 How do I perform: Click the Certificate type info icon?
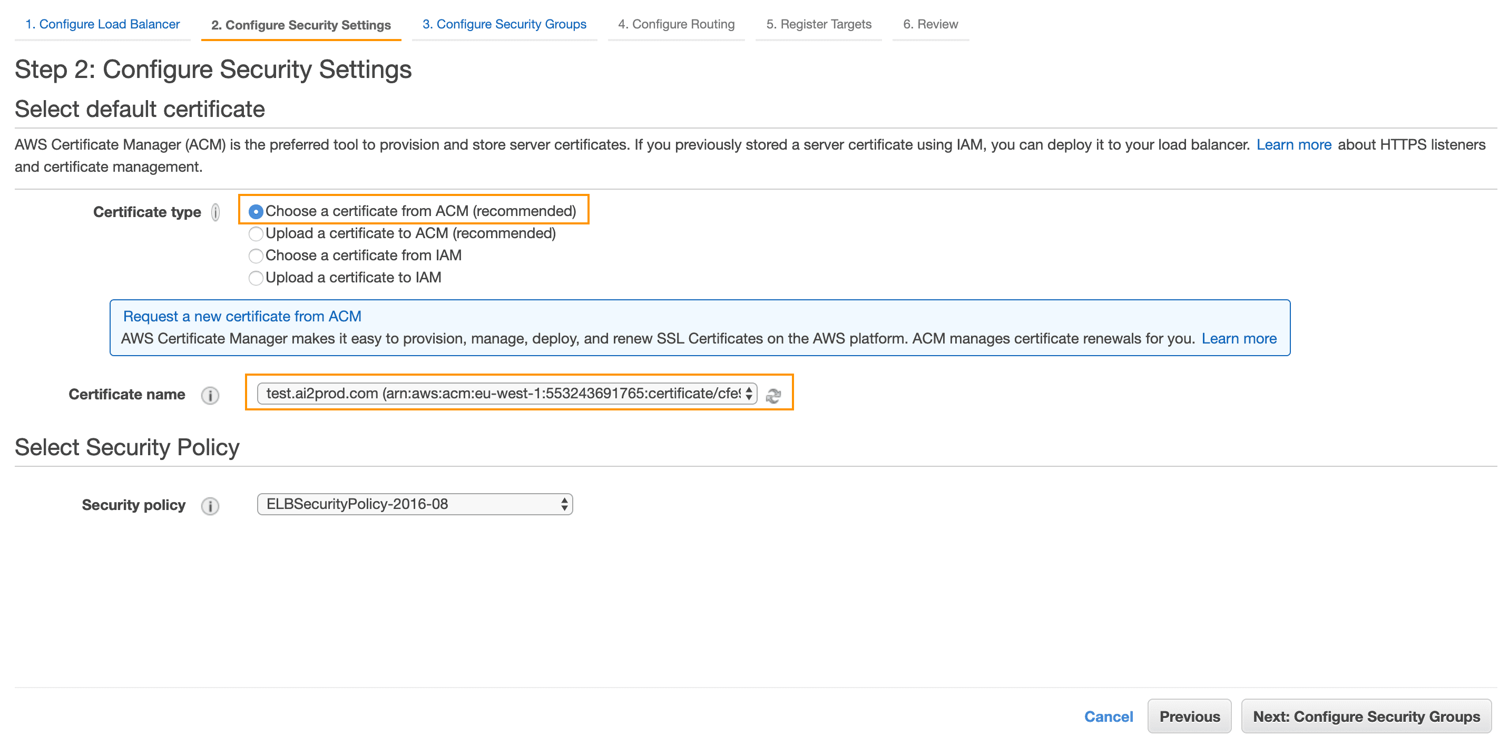215,212
